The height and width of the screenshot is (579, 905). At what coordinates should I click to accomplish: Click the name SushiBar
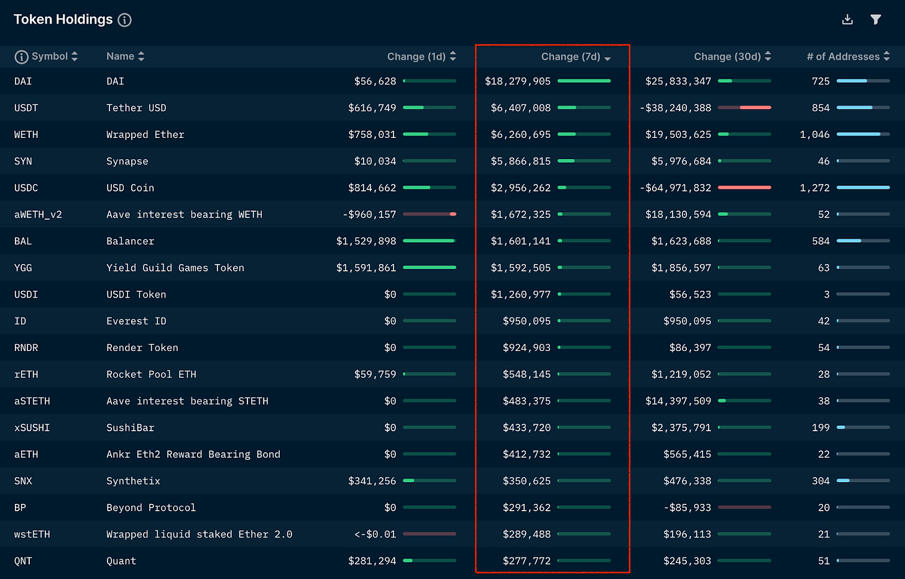pyautogui.click(x=131, y=429)
